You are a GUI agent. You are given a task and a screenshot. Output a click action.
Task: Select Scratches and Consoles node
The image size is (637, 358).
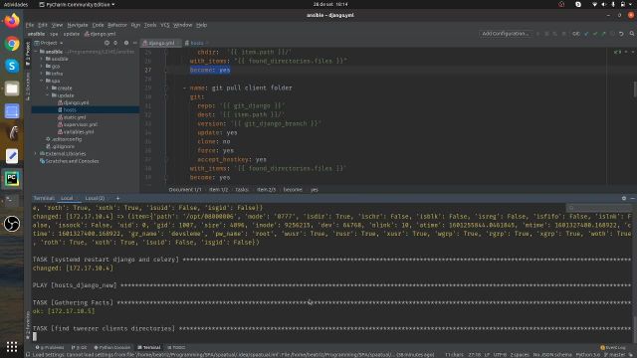pyautogui.click(x=69, y=161)
